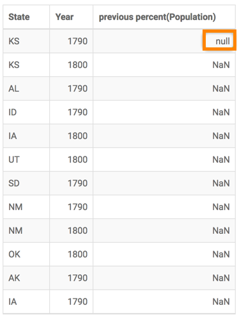Click the UT state cell
This screenshot has height=319, width=239.
26,159
